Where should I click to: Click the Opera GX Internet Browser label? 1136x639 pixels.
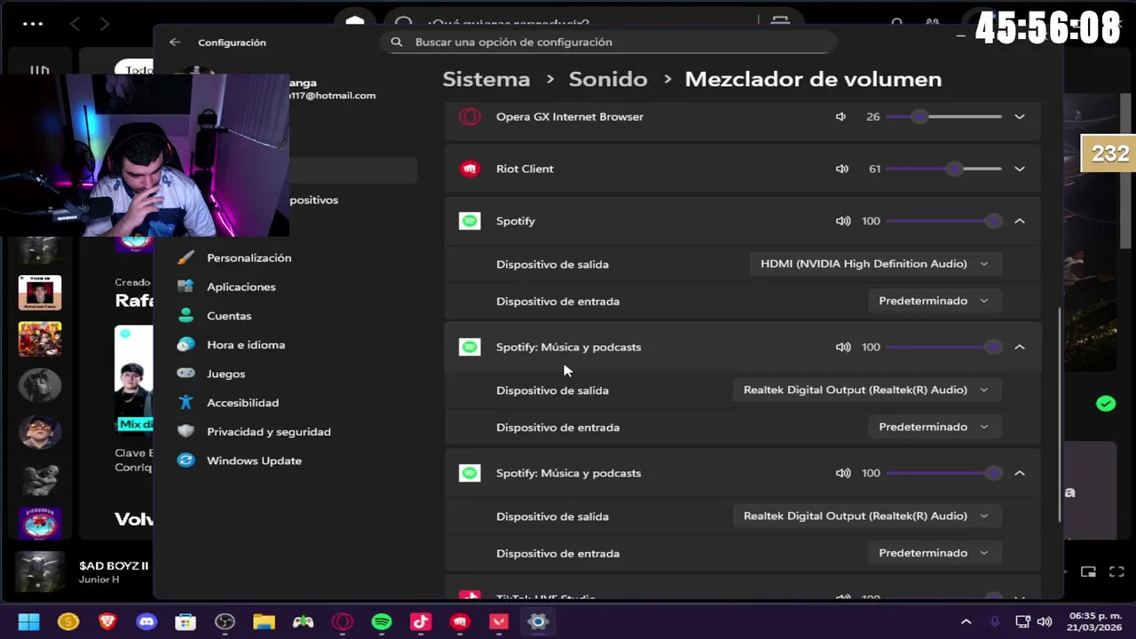(x=570, y=116)
